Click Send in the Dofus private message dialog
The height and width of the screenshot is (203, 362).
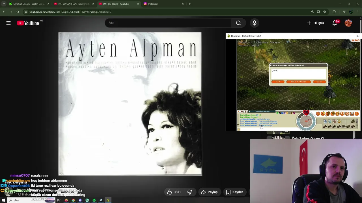tap(278, 82)
